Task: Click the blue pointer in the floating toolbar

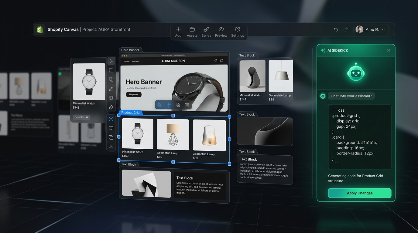Action: click(159, 105)
